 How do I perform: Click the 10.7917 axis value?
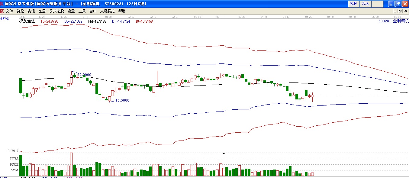[12, 151]
